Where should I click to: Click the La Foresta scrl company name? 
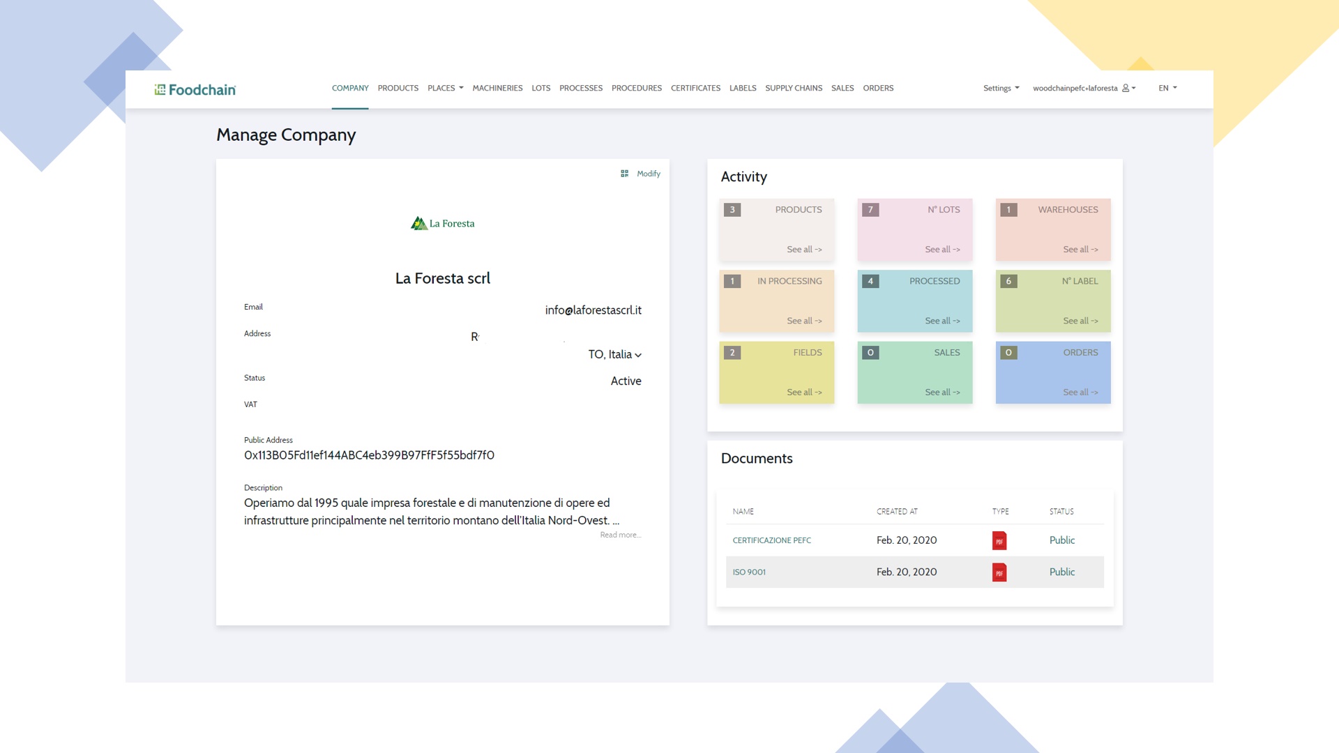(443, 278)
